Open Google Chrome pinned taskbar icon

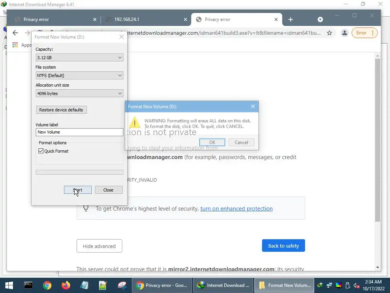47,285
